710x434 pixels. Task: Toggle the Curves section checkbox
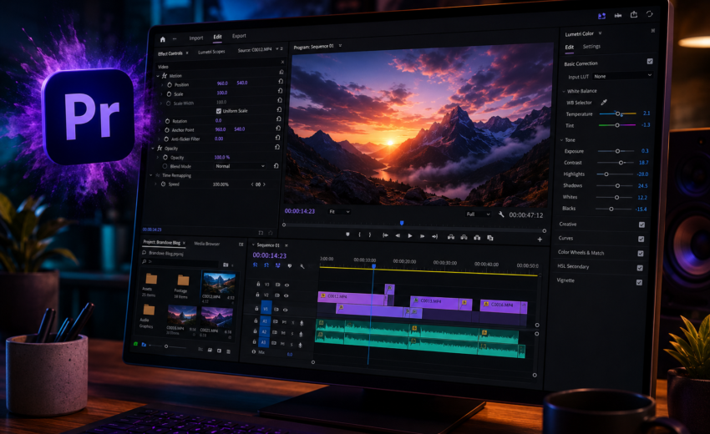[642, 239]
